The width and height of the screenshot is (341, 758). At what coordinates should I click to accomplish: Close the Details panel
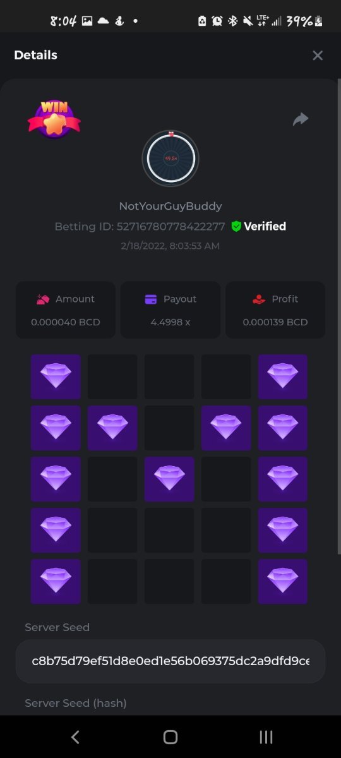click(318, 56)
